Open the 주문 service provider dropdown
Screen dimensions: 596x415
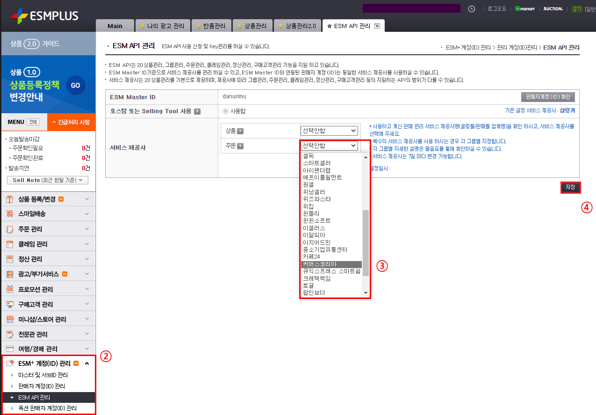(x=329, y=146)
